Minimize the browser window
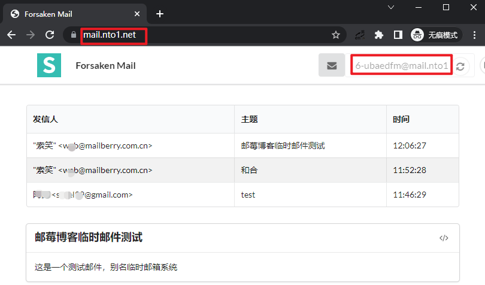This screenshot has width=485, height=285. click(419, 7)
